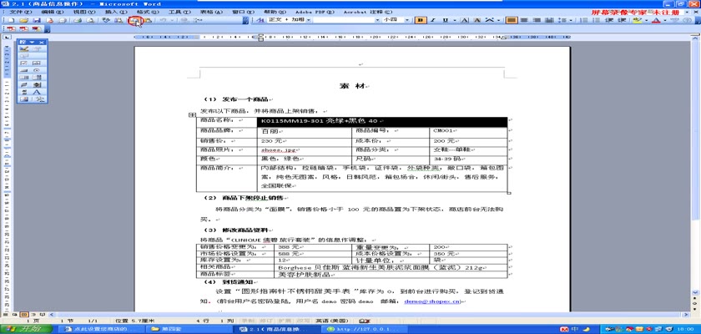This screenshot has width=701, height=334.
Task: Align text right
Action: pos(537,20)
